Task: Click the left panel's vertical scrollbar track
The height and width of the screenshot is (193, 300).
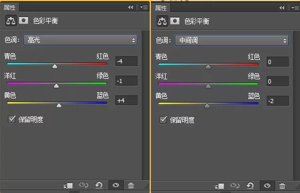Action: pos(146,105)
